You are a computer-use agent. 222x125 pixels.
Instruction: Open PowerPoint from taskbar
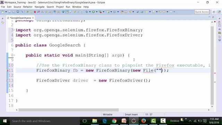[x=124, y=121]
